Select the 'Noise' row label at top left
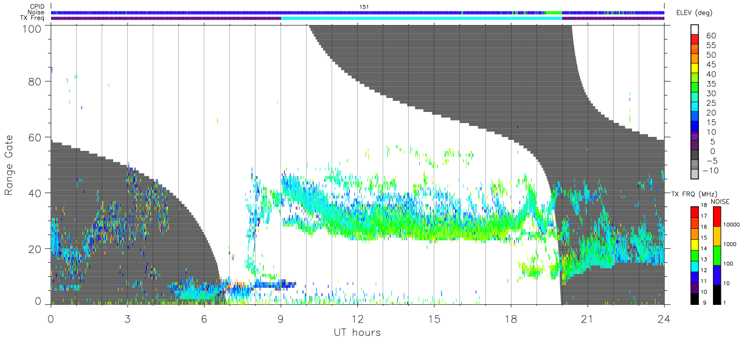The height and width of the screenshot is (345, 747). pyautogui.click(x=36, y=12)
